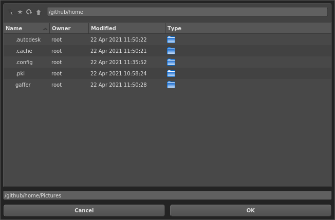Sort by the Name column header
The image size is (335, 220).
pyautogui.click(x=26, y=28)
